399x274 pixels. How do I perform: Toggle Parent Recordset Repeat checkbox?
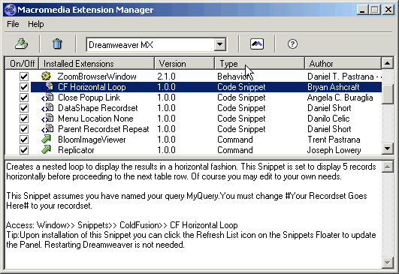tap(24, 129)
